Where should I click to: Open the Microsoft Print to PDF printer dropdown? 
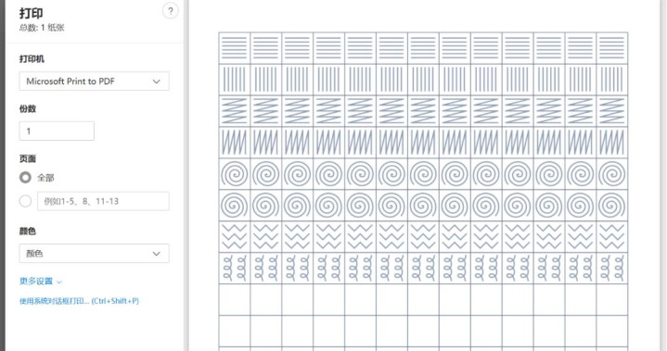(x=94, y=81)
